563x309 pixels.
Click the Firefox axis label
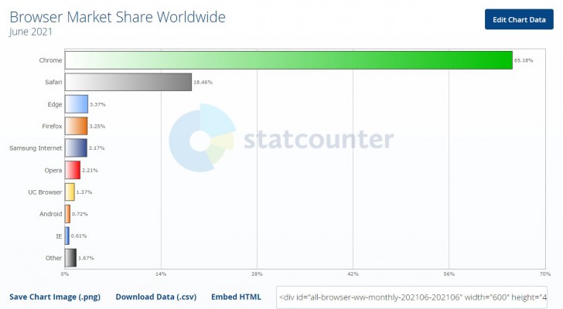(x=52, y=126)
